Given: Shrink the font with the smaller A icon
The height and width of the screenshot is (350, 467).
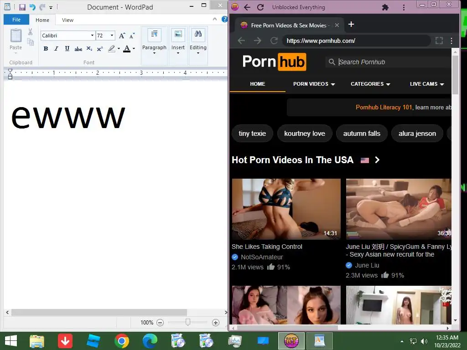Looking at the screenshot, I should (132, 36).
